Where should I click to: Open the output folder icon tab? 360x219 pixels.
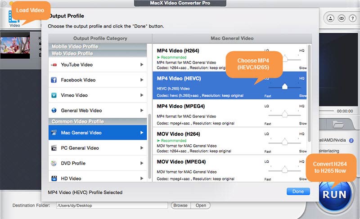(x=338, y=125)
